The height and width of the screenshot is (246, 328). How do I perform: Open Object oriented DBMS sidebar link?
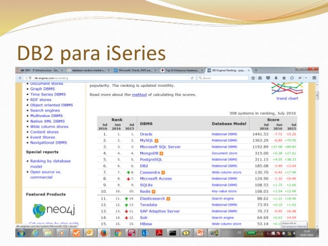tap(51, 105)
